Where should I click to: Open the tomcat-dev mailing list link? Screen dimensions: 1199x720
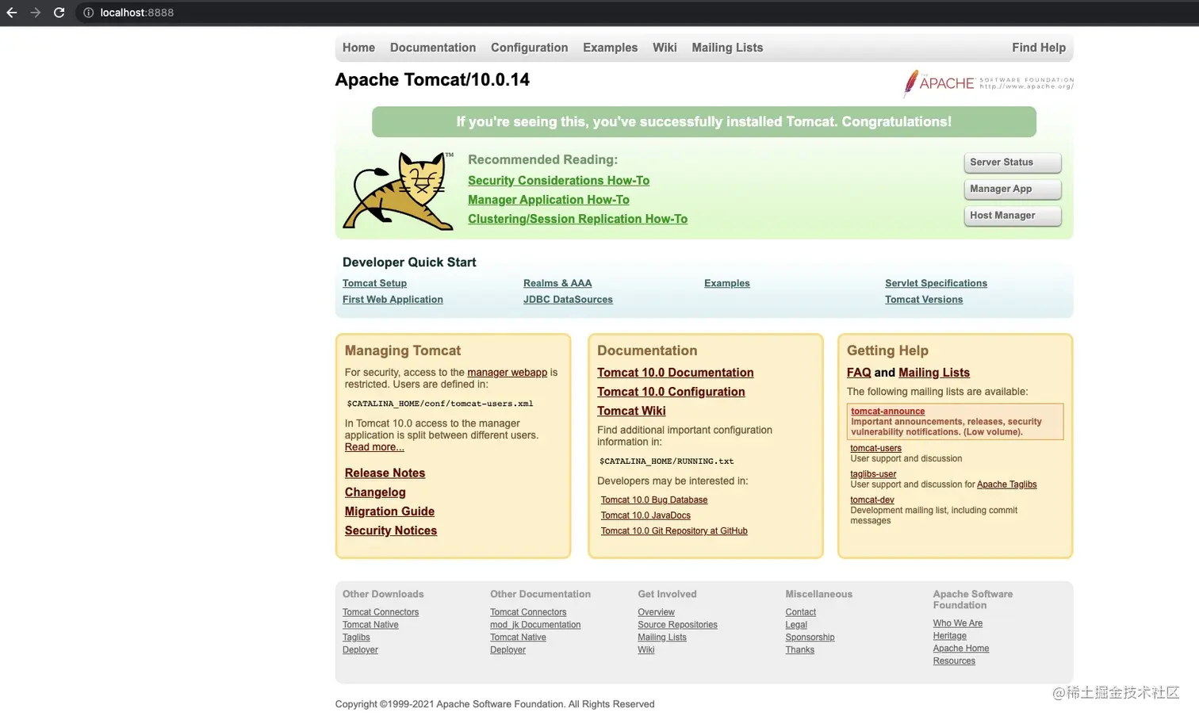click(x=872, y=500)
